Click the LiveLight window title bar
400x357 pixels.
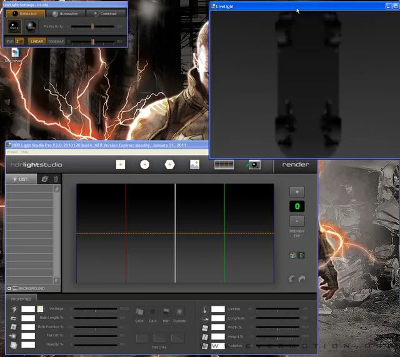297,6
